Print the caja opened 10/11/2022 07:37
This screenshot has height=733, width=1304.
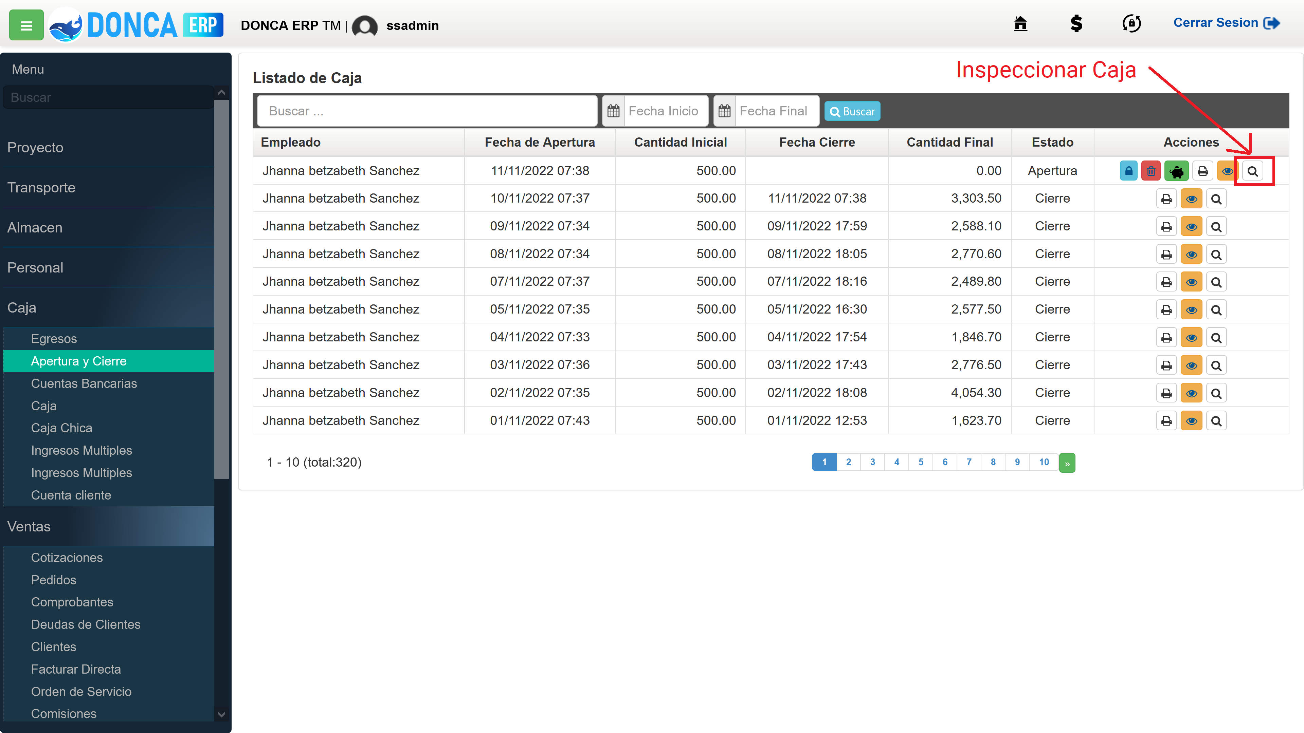[x=1166, y=199]
